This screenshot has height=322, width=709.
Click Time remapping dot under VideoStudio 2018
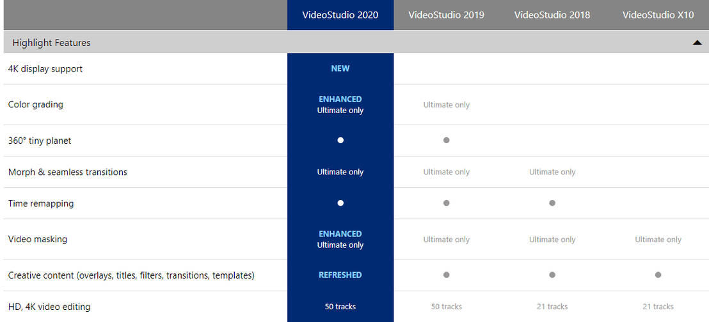coord(552,203)
